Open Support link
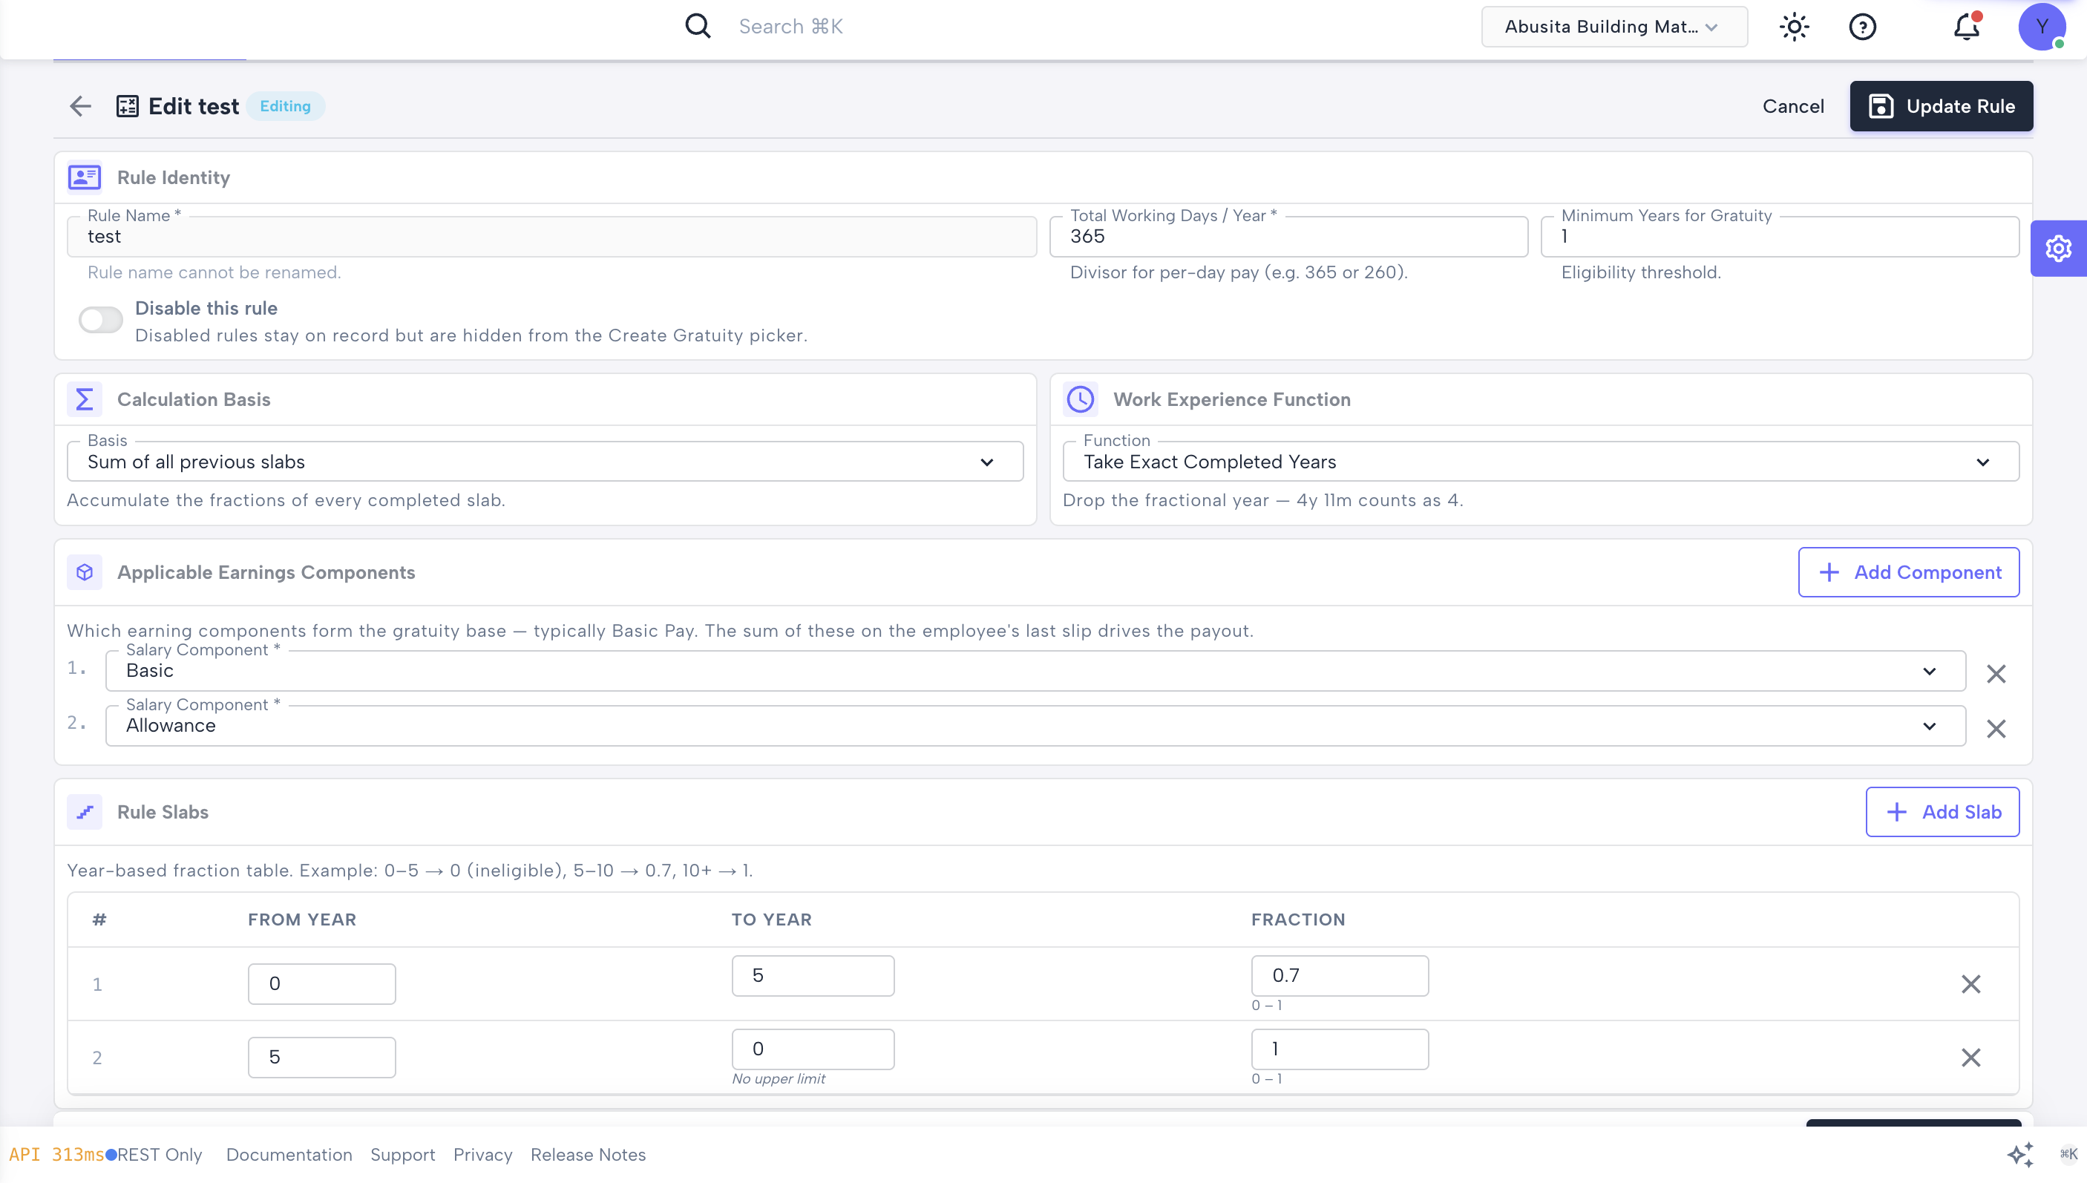 (x=403, y=1154)
